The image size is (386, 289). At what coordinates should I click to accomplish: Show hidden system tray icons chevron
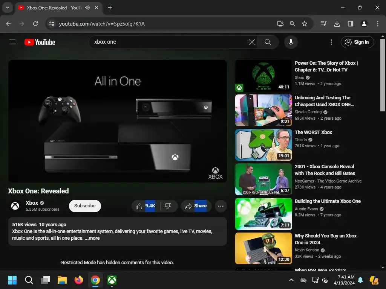point(291,280)
